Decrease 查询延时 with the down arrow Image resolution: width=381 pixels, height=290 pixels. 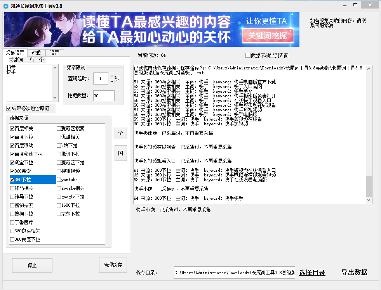pyautogui.click(x=112, y=81)
